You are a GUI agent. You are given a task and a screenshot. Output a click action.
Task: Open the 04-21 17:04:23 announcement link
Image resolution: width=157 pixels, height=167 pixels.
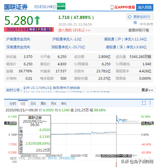pyautogui.click(x=52, y=88)
